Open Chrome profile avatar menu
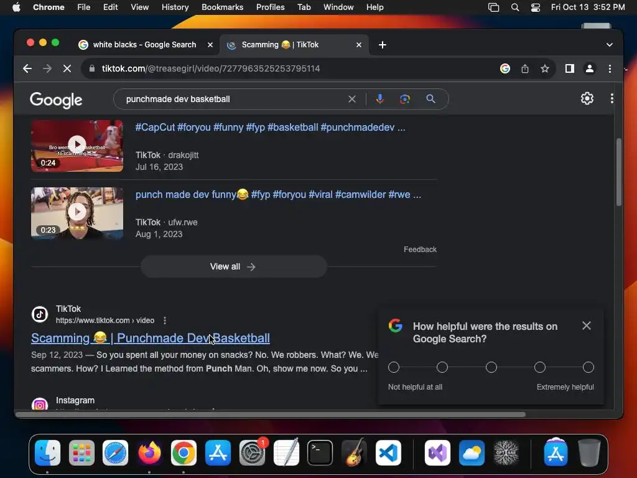This screenshot has height=478, width=637. 590,68
